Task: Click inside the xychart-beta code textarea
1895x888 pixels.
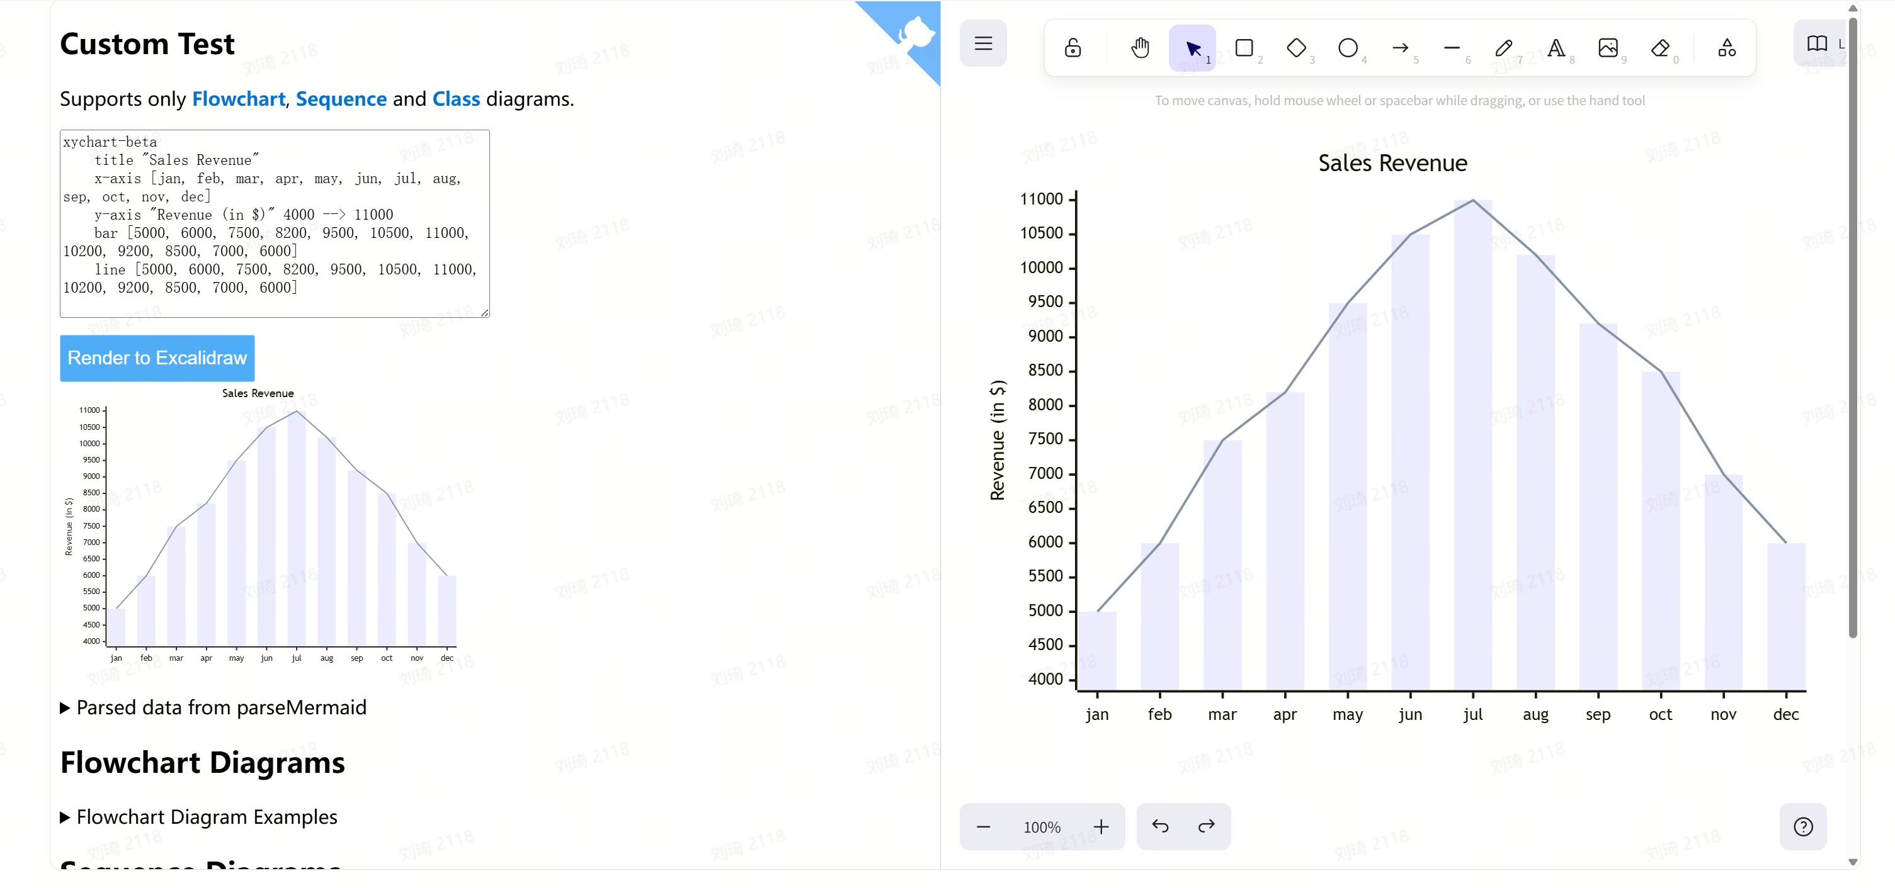Action: click(x=274, y=223)
